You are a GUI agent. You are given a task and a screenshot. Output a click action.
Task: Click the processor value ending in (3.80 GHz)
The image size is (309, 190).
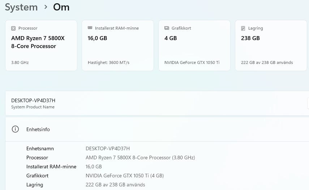tap(140, 157)
